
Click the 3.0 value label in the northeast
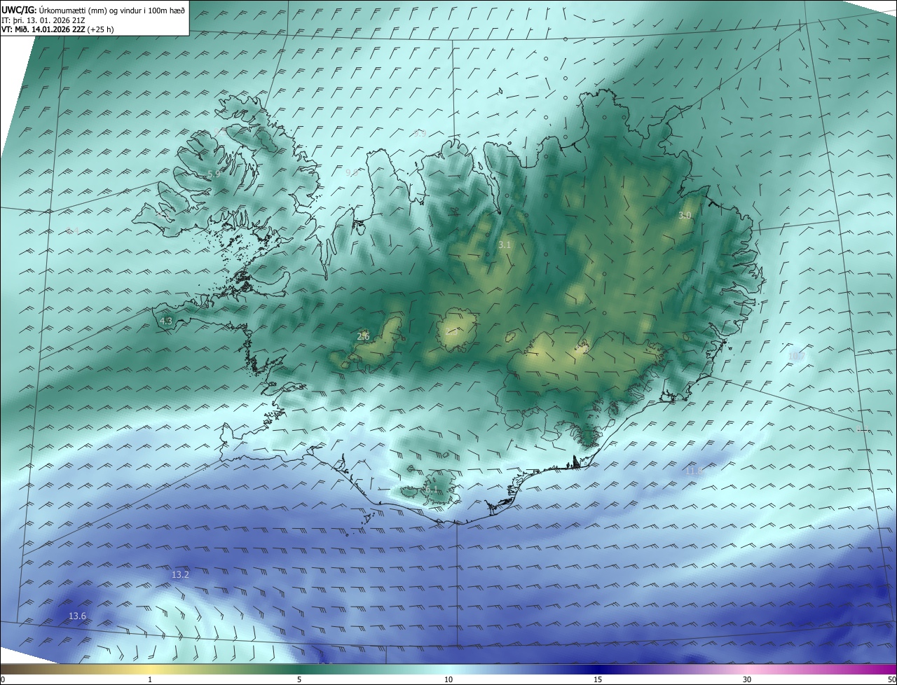685,216
